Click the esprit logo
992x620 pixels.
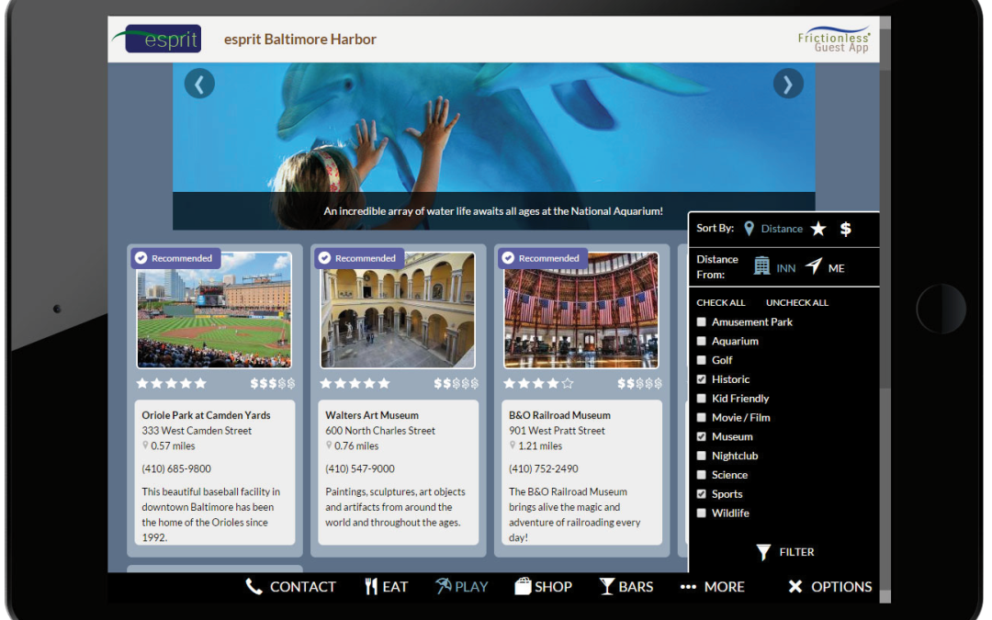(x=158, y=39)
